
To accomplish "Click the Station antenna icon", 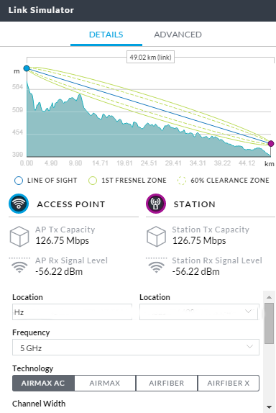I will [x=156, y=204].
